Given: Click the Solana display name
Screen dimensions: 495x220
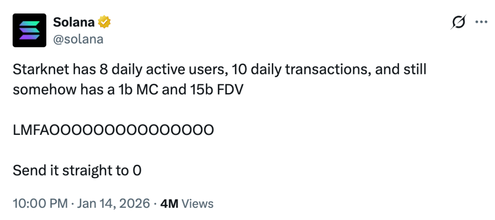Looking at the screenshot, I should click(73, 22).
